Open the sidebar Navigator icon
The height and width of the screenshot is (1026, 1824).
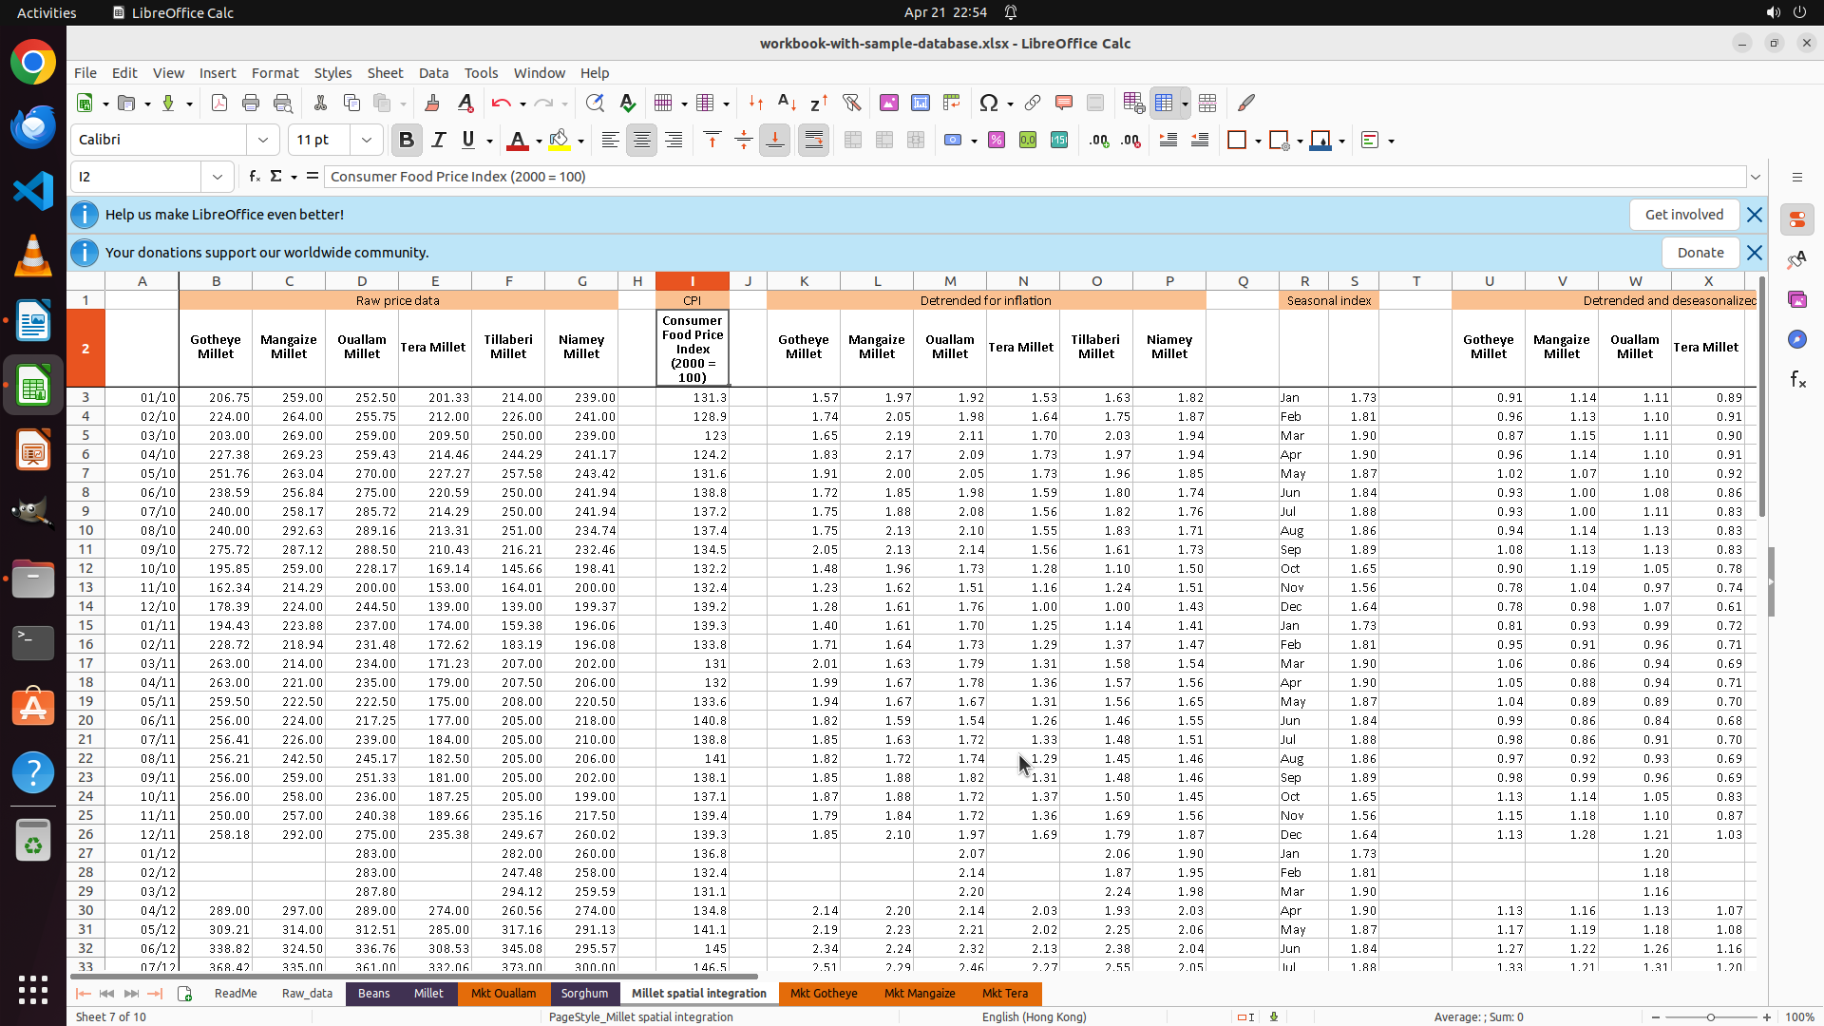(x=1796, y=339)
